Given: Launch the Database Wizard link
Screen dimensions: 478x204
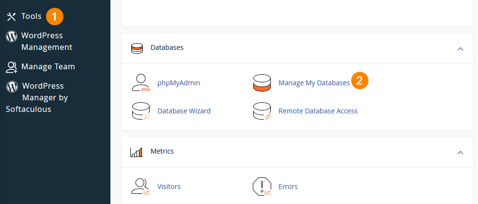Looking at the screenshot, I should coord(184,111).
